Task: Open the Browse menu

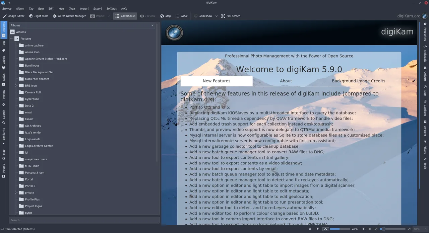Action: click(x=7, y=9)
